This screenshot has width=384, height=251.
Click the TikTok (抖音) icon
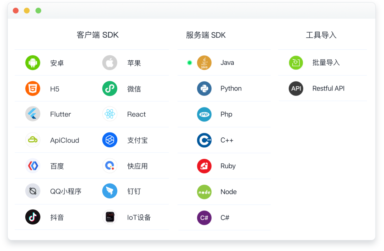pyautogui.click(x=33, y=217)
